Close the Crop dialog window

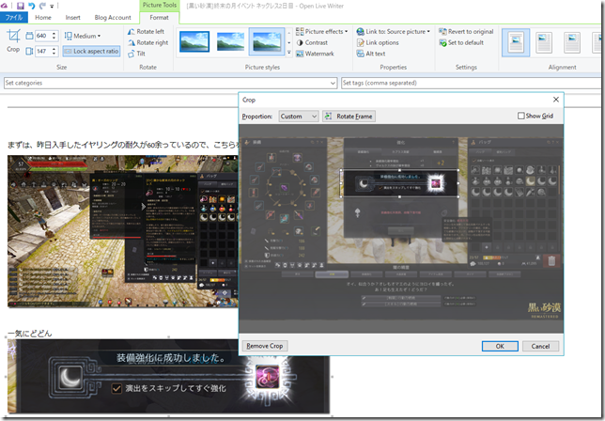555,100
